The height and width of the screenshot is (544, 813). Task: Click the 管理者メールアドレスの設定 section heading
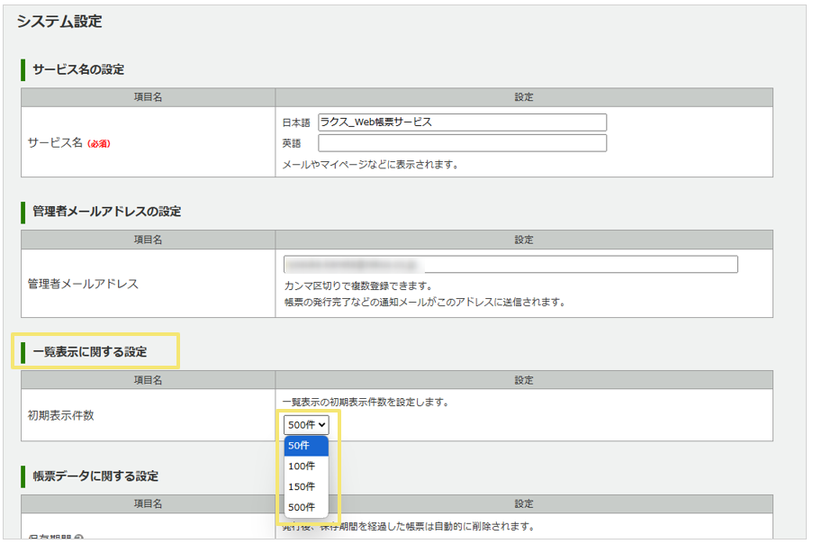tap(106, 212)
